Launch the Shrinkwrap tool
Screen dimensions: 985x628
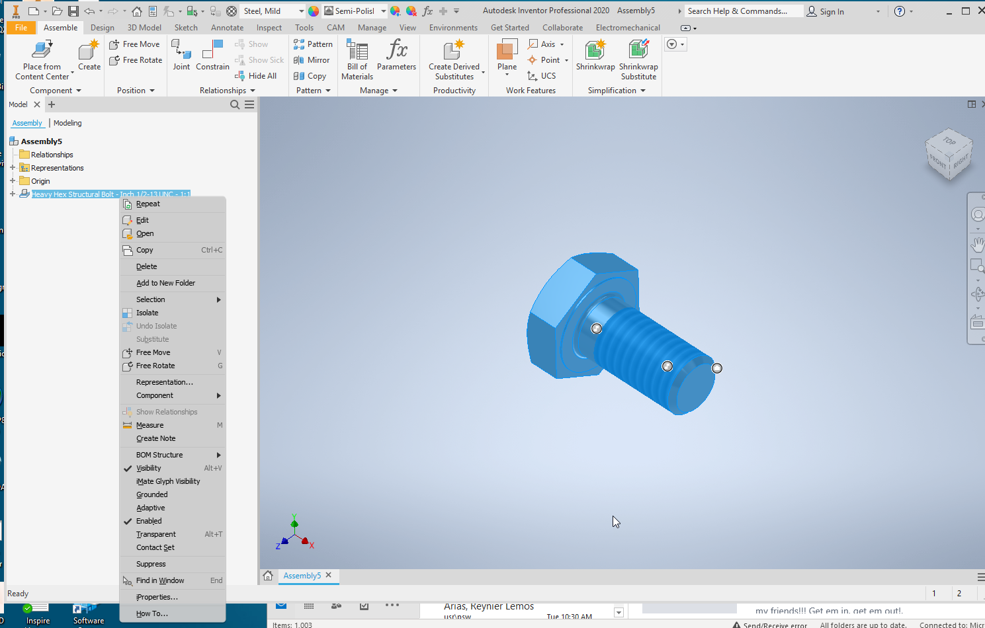click(594, 56)
